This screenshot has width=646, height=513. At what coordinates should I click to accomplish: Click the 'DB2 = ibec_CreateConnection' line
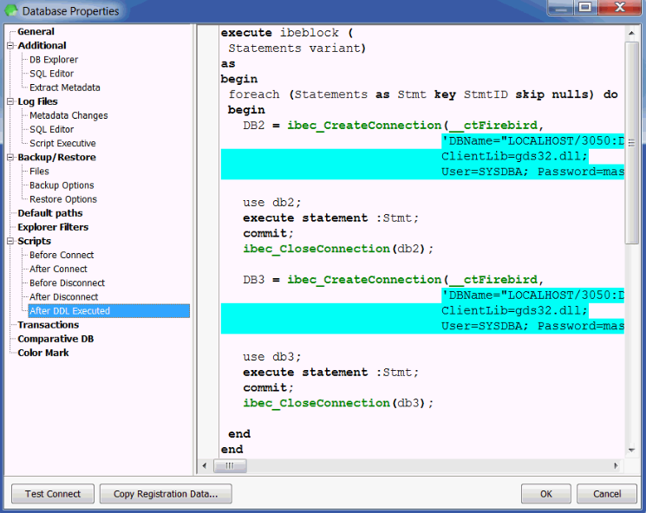click(393, 126)
